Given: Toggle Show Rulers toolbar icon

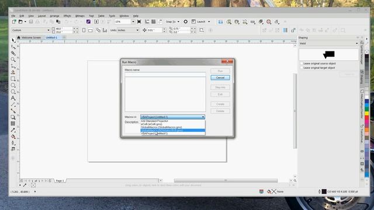Looking at the screenshot, I should coord(147,22).
